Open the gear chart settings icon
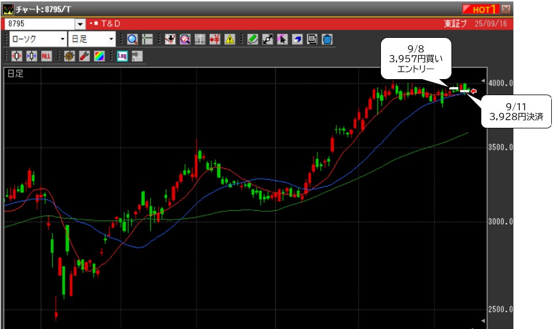553x329 pixels. (69, 56)
